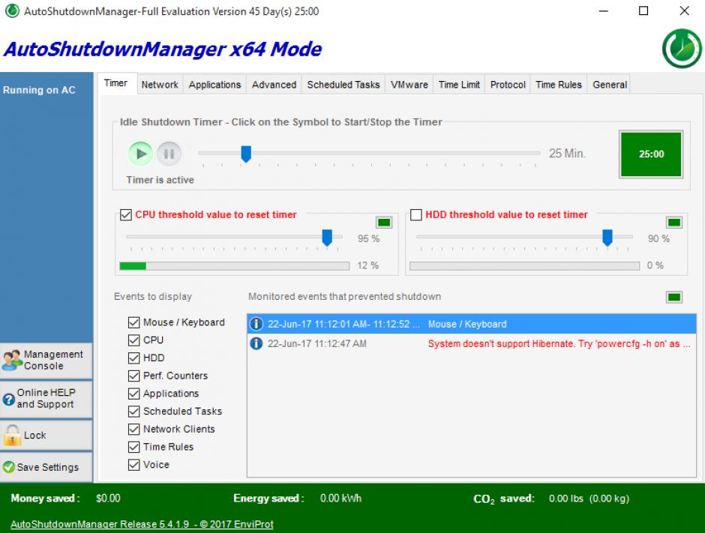Toggle Applications events checkbox
Image resolution: width=705 pixels, height=533 pixels.
pyautogui.click(x=133, y=394)
